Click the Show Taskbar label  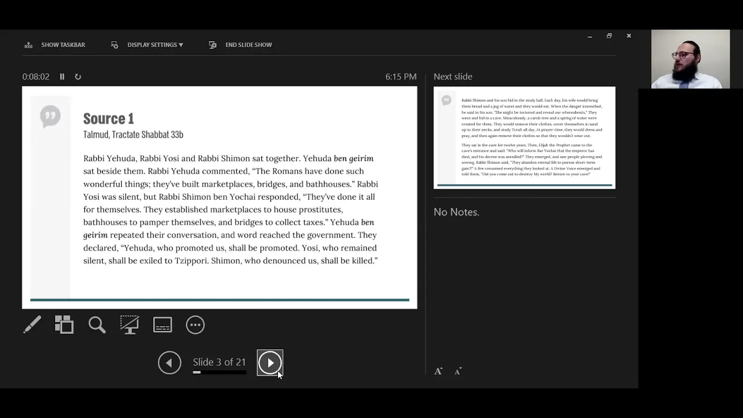(63, 45)
